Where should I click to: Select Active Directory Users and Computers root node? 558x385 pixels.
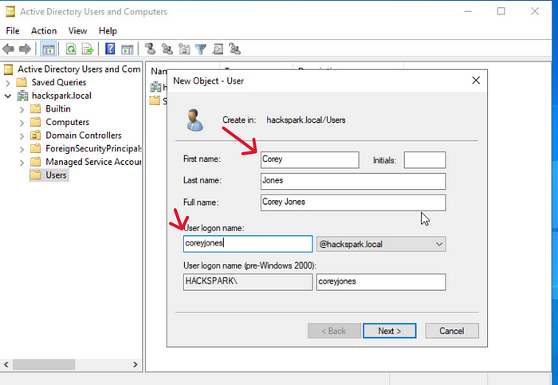click(79, 69)
